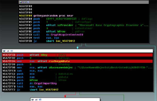157x101 pixels.
Task: Click the call mnemonic at 45672FC3
Action: point(37,35)
